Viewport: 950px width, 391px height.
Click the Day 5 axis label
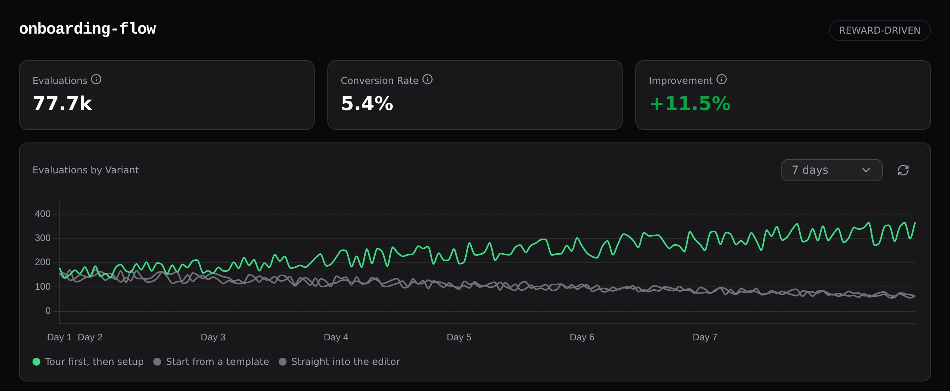pos(459,337)
